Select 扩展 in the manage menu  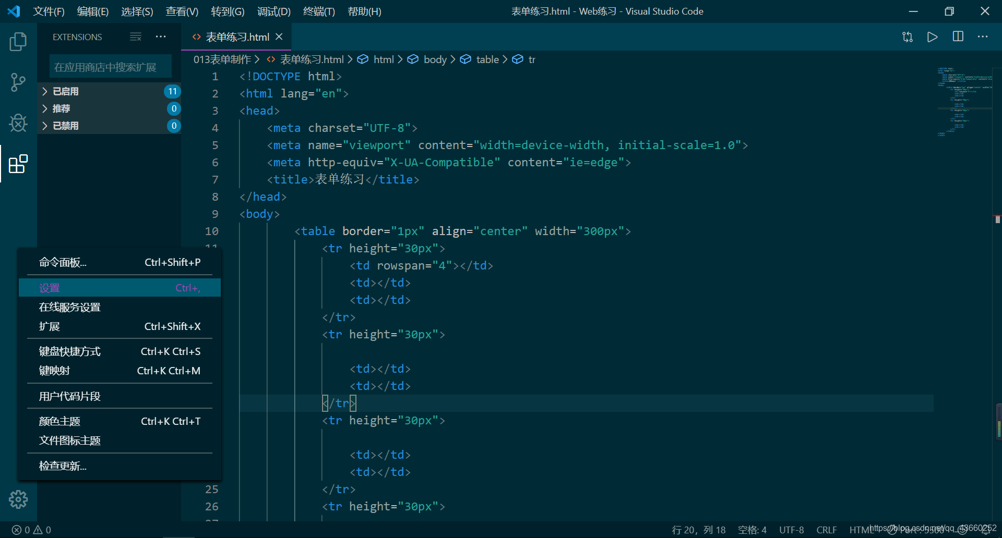tap(120, 326)
